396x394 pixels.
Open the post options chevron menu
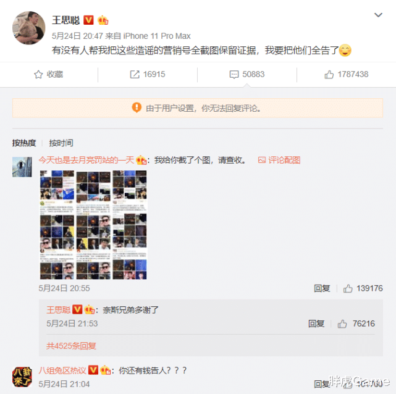(x=378, y=15)
